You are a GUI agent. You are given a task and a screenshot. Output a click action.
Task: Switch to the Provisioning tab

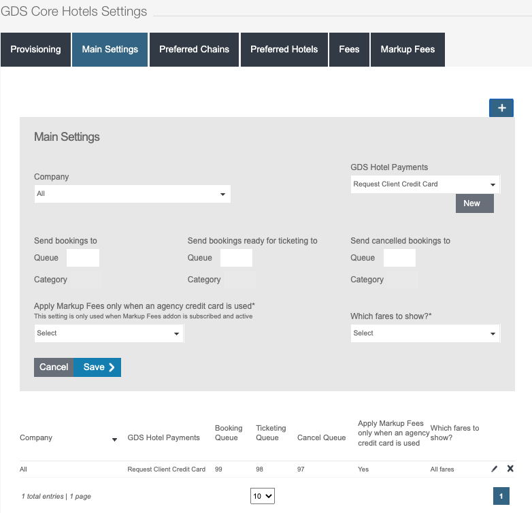[35, 50]
